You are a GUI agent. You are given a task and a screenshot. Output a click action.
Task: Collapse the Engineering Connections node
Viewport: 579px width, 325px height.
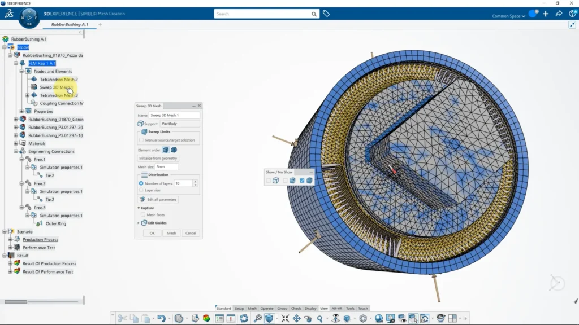click(16, 151)
